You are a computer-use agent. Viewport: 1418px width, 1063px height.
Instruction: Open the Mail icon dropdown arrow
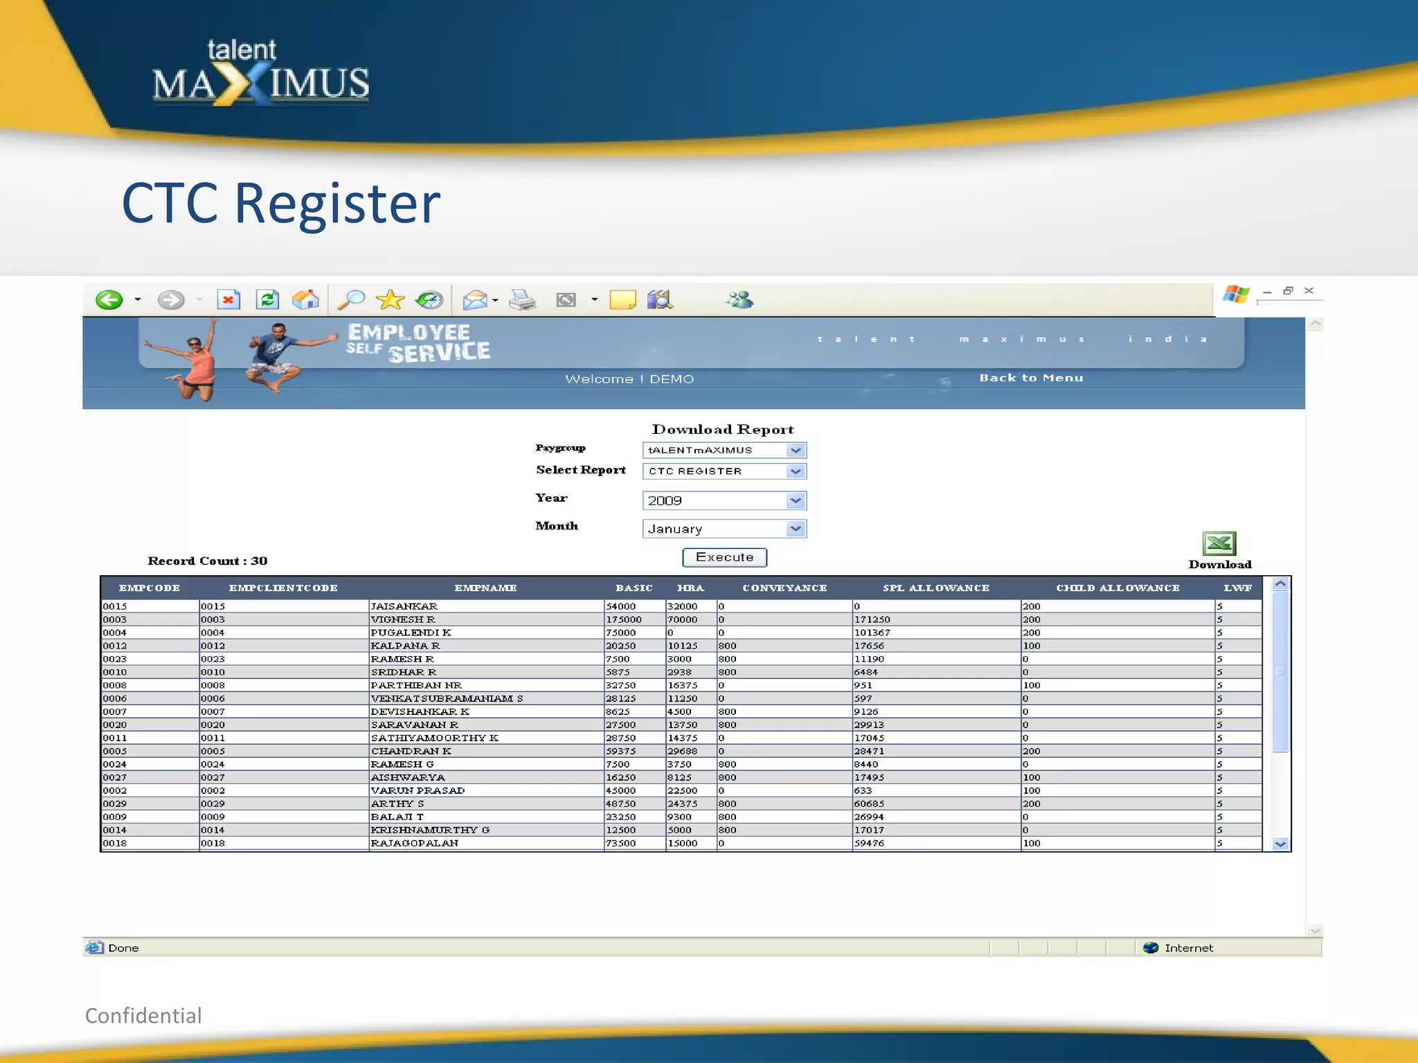coord(495,300)
